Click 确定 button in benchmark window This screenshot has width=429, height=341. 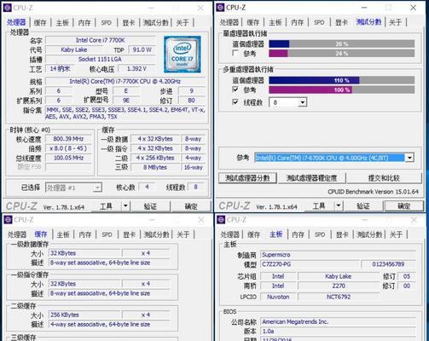(403, 205)
